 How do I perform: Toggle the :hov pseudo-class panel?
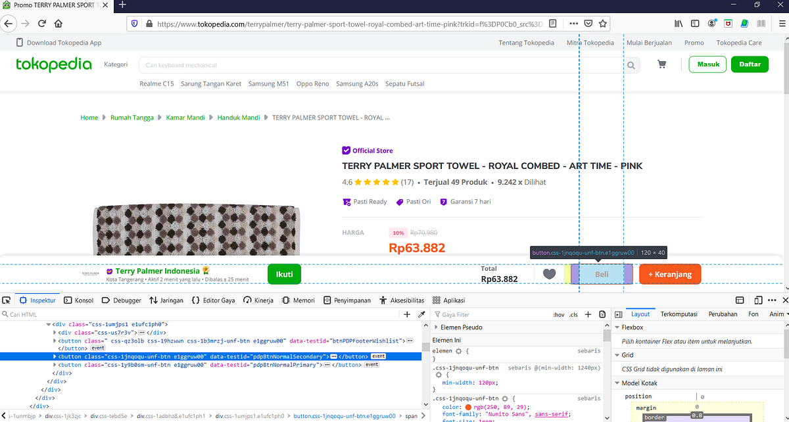tap(559, 314)
